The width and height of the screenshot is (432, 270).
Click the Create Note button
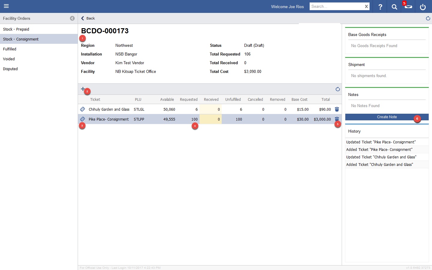click(387, 117)
